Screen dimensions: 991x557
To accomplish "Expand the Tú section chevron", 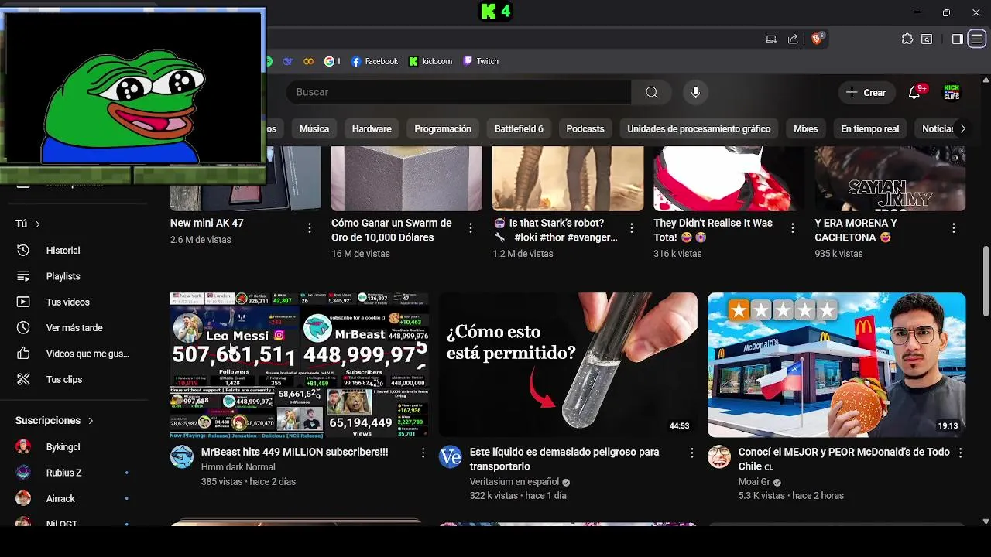I will coord(37,224).
